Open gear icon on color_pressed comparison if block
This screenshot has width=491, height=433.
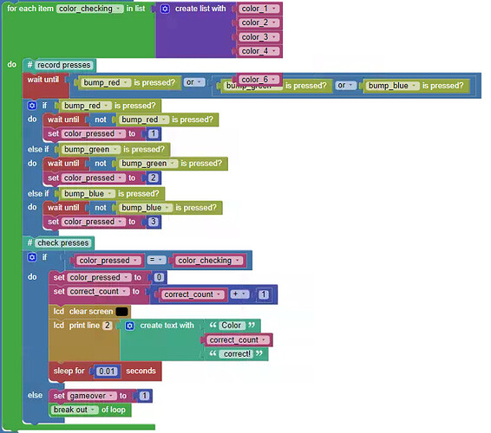[32, 257]
